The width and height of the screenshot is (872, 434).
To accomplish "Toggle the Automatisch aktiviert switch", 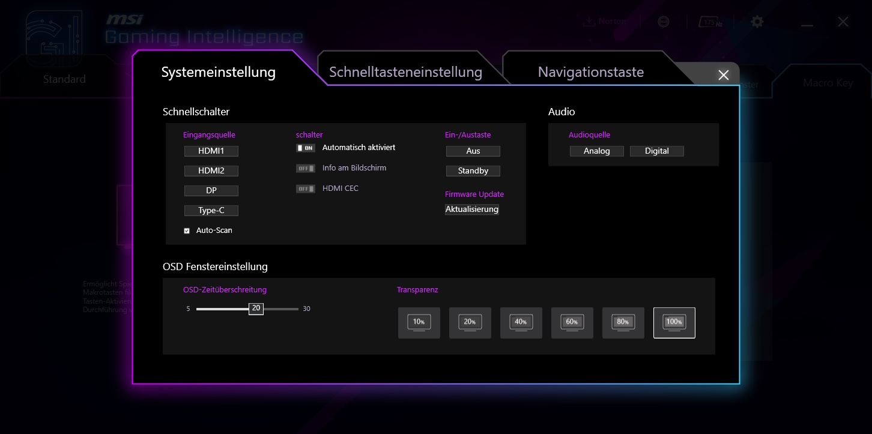I will pos(306,148).
